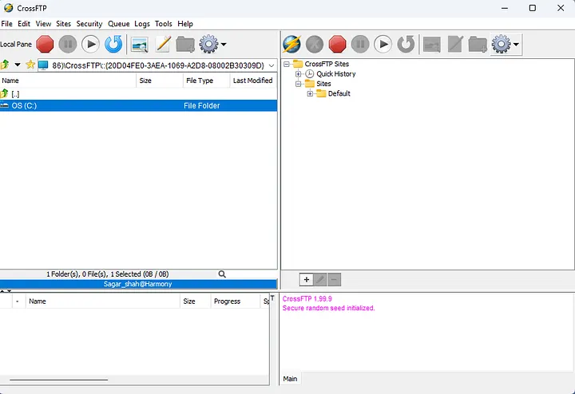This screenshot has height=394, width=575.
Task: Sort local files by Last Modified column
Action: click(x=253, y=81)
